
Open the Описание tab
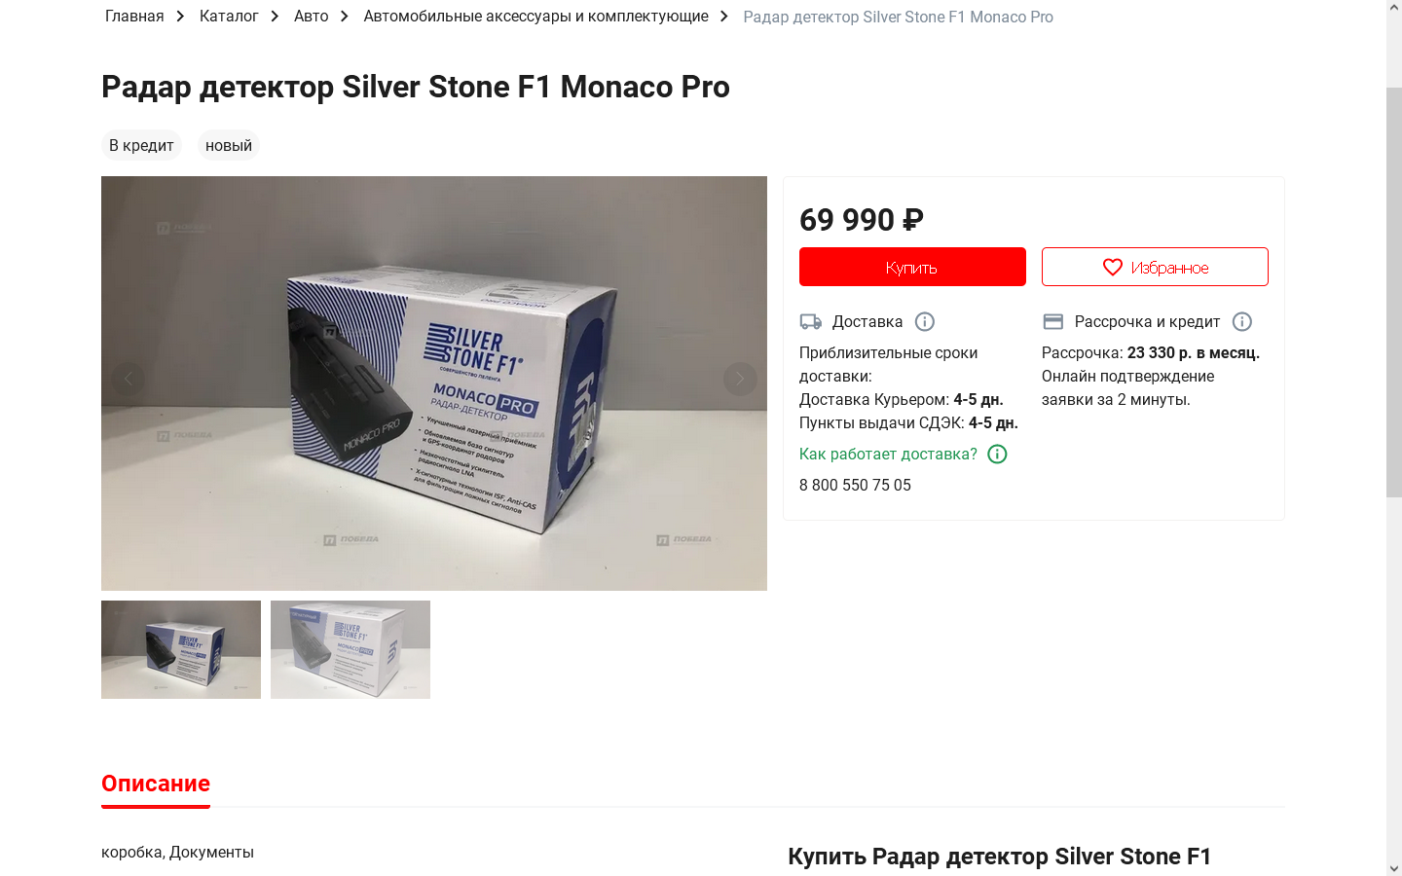[x=156, y=784]
